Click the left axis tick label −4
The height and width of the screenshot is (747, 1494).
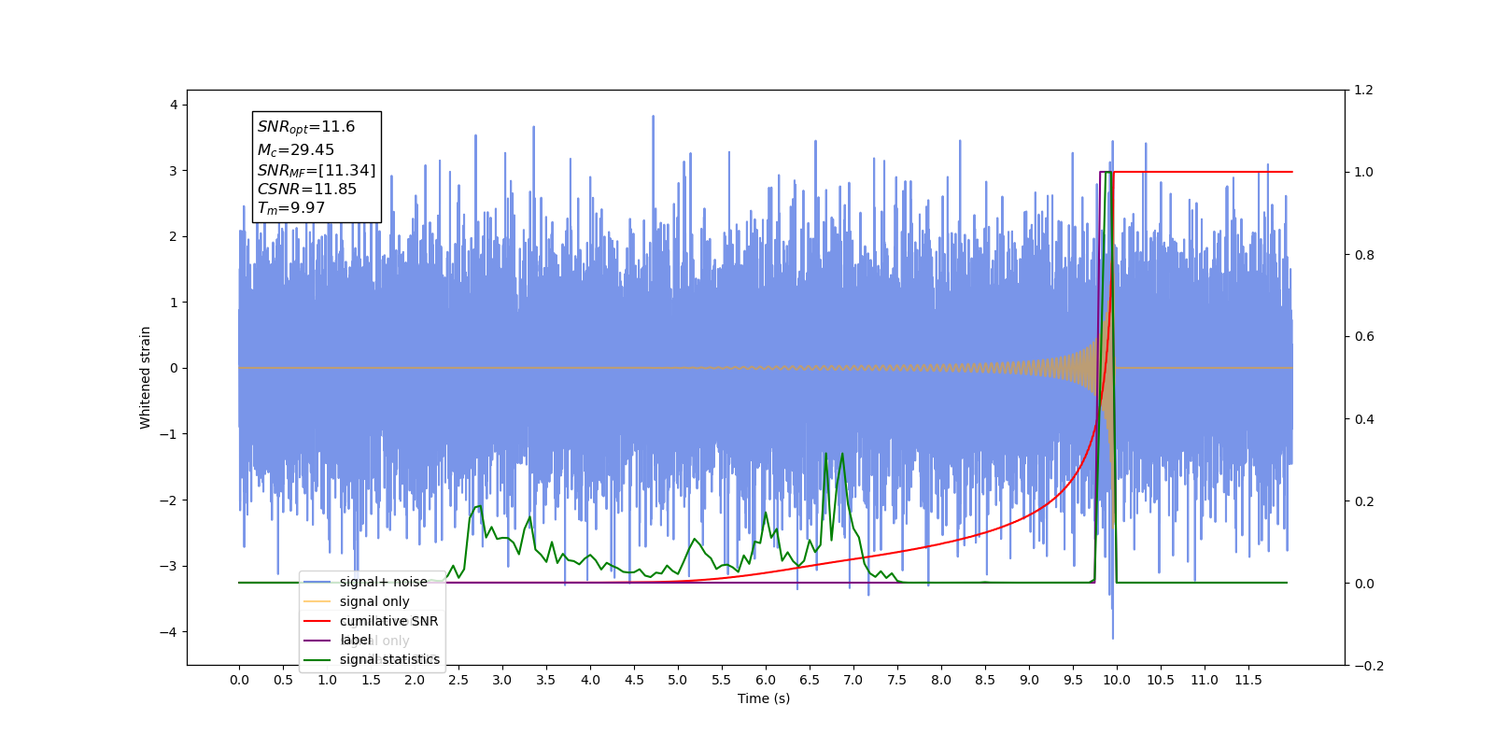coord(168,632)
